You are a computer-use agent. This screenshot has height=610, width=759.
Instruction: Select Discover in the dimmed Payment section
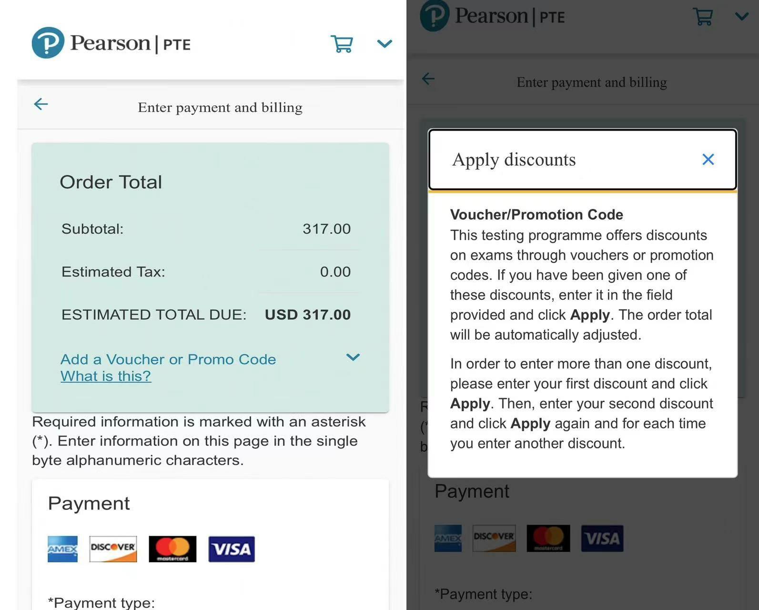click(x=494, y=538)
